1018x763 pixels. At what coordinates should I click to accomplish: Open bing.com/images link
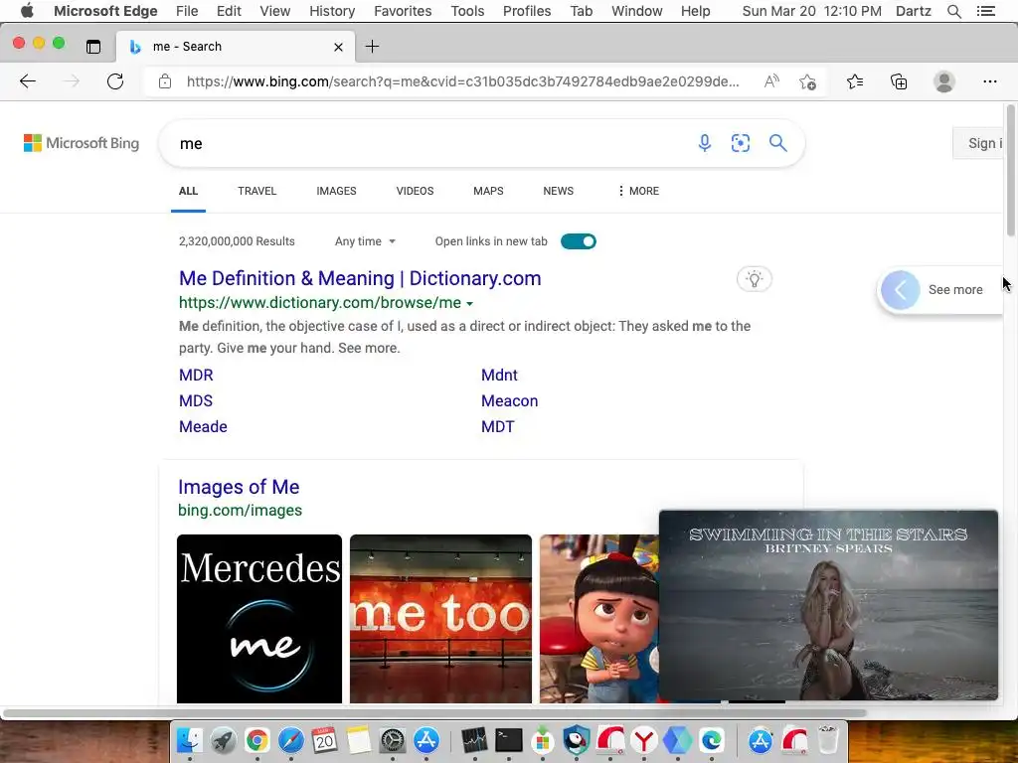tap(241, 510)
